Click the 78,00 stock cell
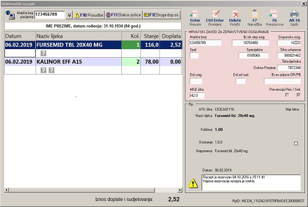The height and width of the screenshot is (207, 308). coord(150,62)
